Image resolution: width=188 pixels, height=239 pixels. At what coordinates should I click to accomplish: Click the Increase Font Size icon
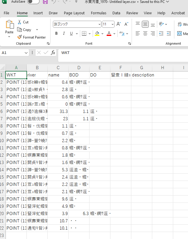pos(119,24)
